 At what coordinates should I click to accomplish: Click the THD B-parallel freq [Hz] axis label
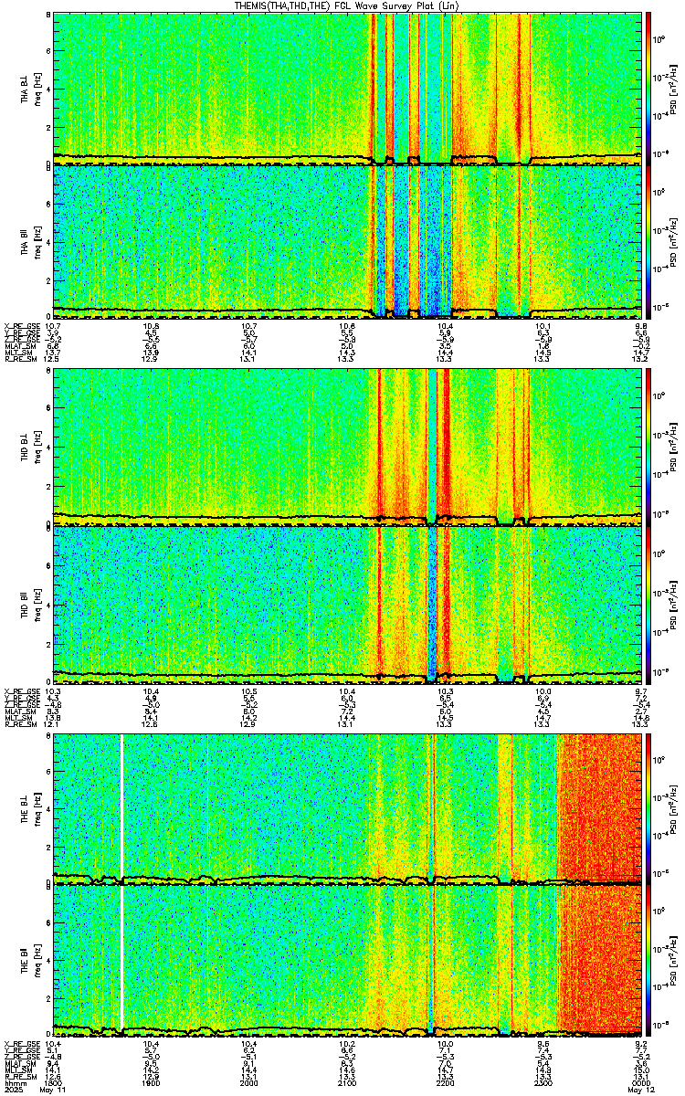click(37, 604)
